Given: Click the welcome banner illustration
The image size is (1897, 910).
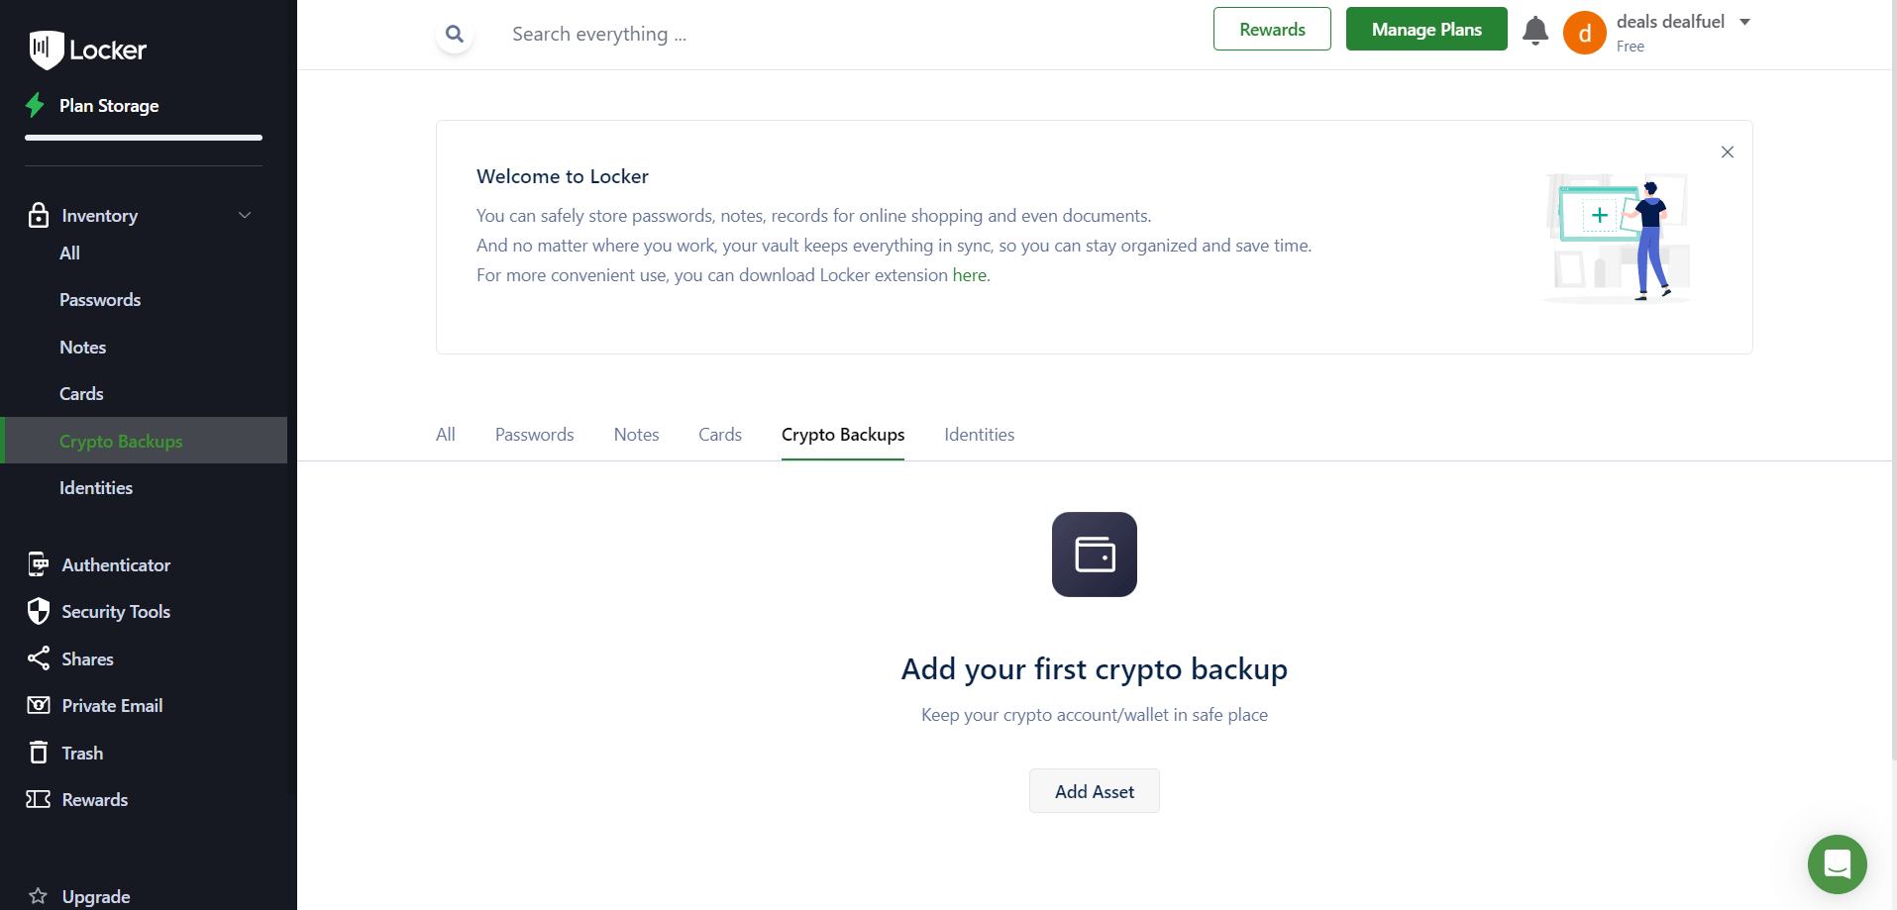Looking at the screenshot, I should [x=1617, y=238].
